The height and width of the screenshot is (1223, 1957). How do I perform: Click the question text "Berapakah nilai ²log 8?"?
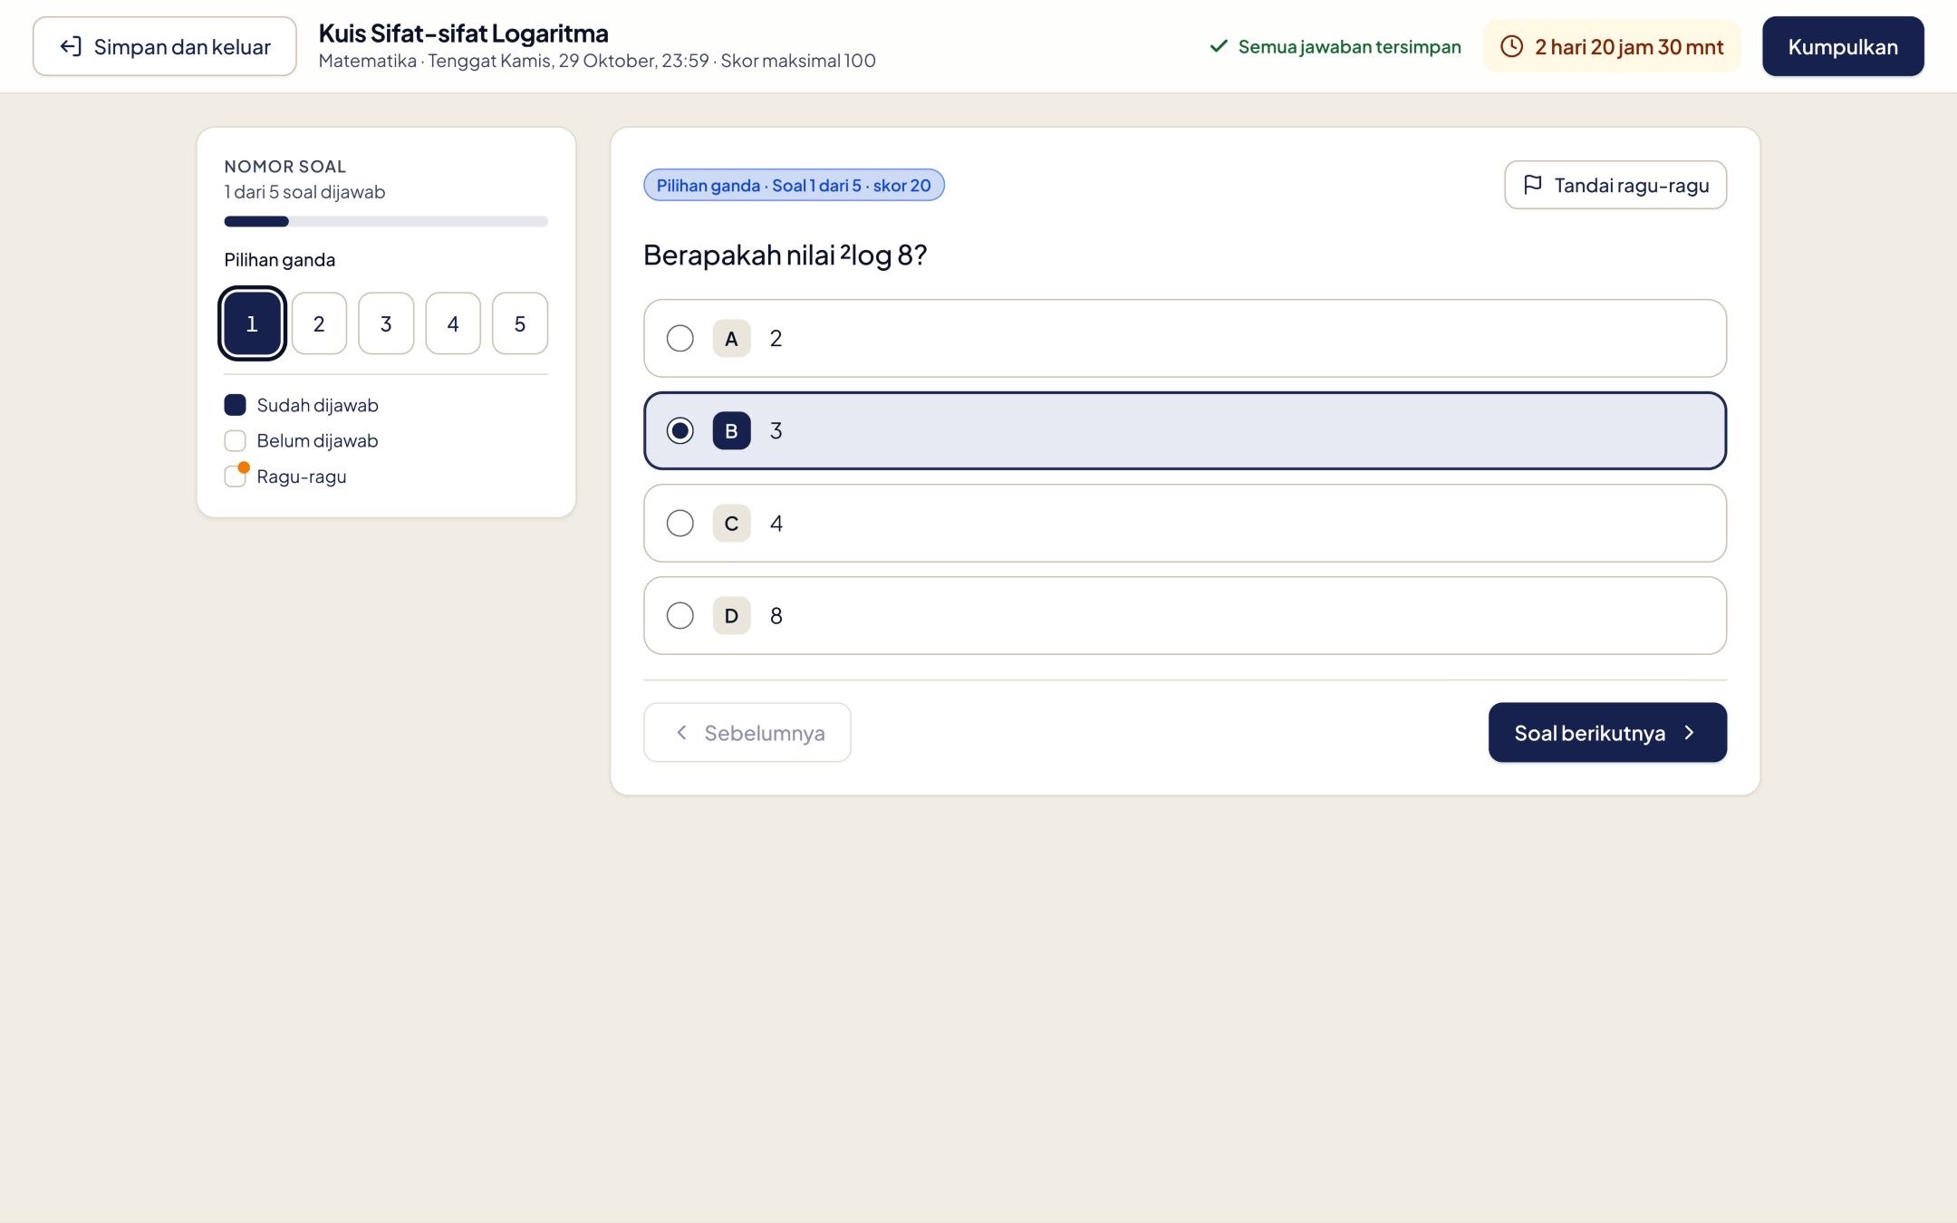pos(785,255)
